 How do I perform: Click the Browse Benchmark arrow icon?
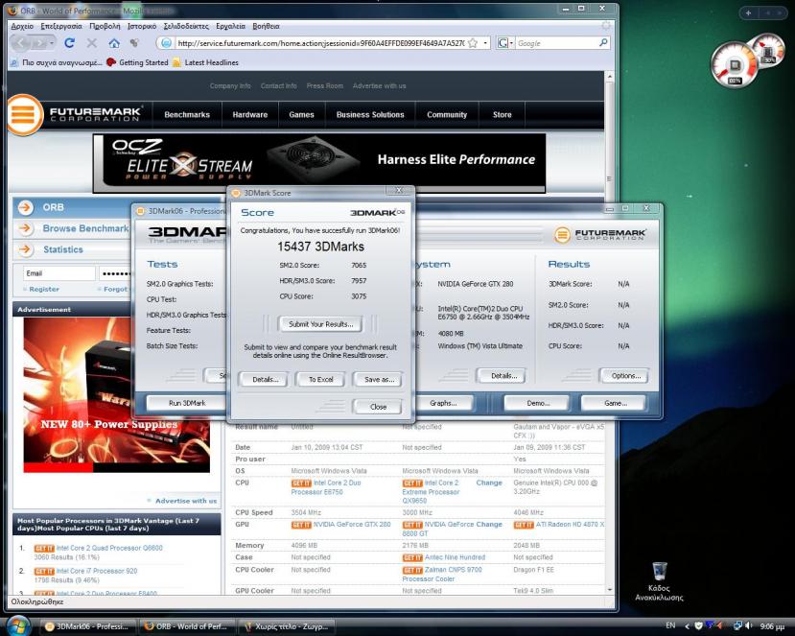click(x=25, y=228)
